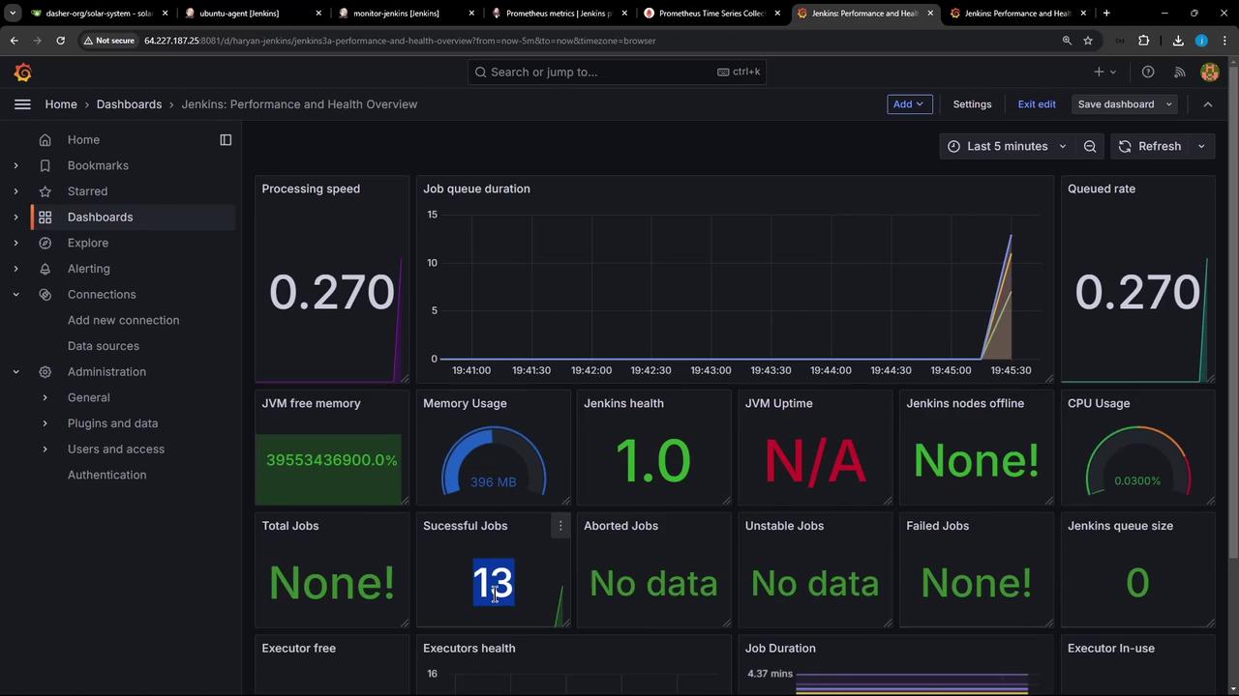
Task: Click the zoom out time range icon
Action: point(1090,147)
